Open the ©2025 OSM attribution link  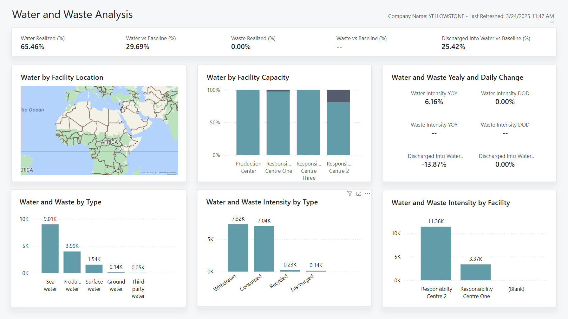point(146,173)
